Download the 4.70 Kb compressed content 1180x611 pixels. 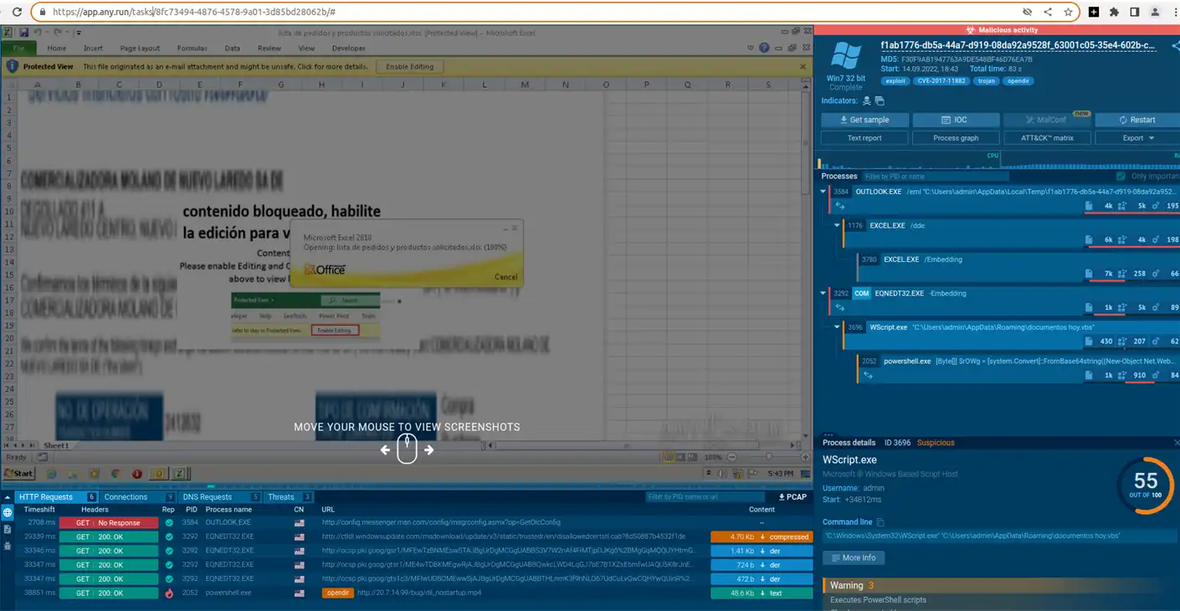point(762,537)
